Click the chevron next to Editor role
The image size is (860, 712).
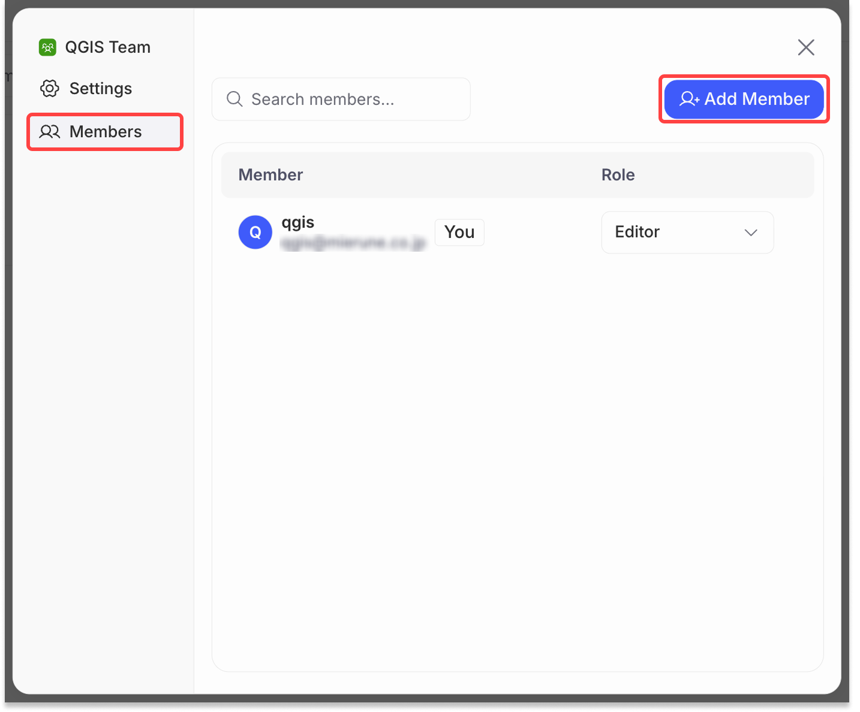[x=751, y=233]
